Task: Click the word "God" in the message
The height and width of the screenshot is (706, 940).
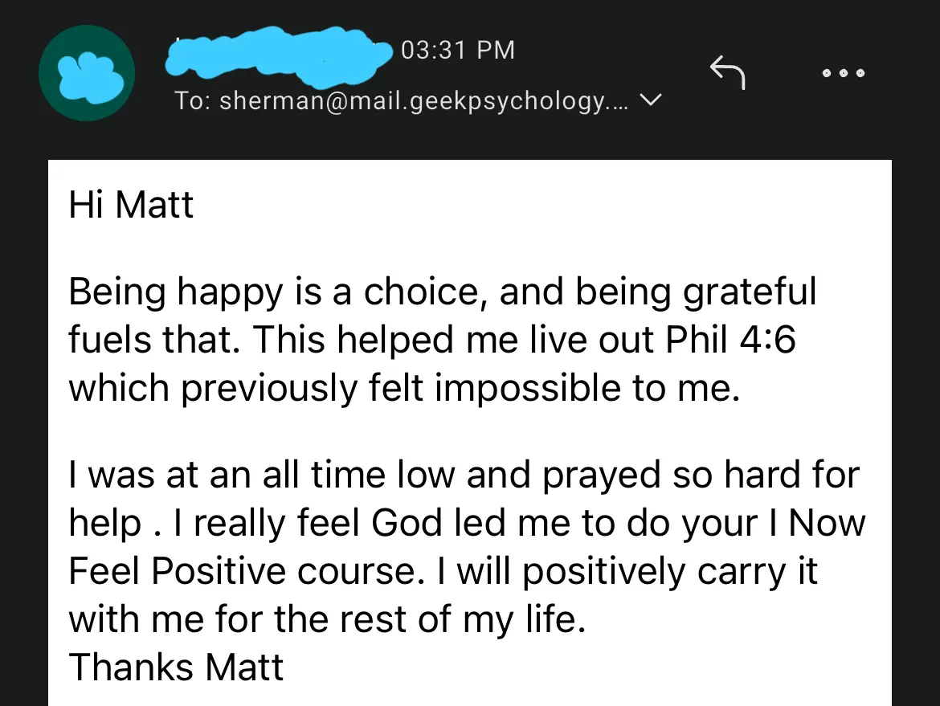Action: coord(407,524)
